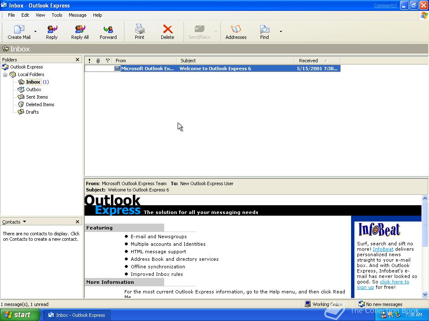Click the Reply toolbar button
The height and width of the screenshot is (321, 429).
coord(52,32)
